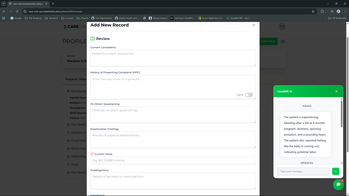Close the CareEMR AI chat panel
Image resolution: width=349 pixels, height=196 pixels.
[x=336, y=91]
